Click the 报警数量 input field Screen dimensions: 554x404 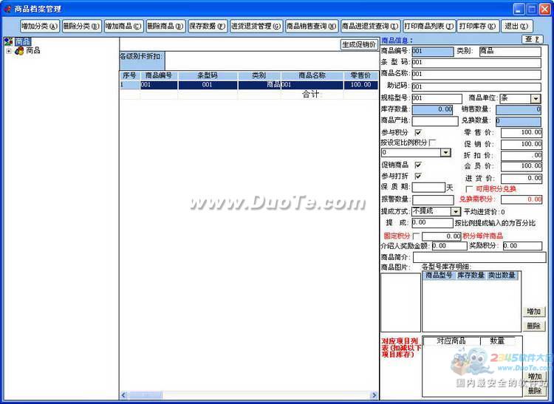pos(433,199)
